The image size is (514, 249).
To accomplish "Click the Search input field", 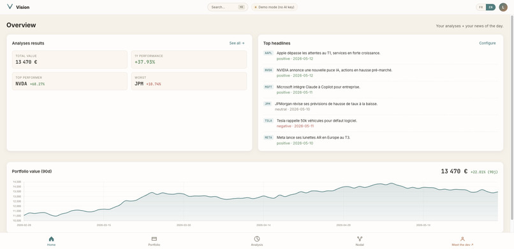I will point(228,7).
